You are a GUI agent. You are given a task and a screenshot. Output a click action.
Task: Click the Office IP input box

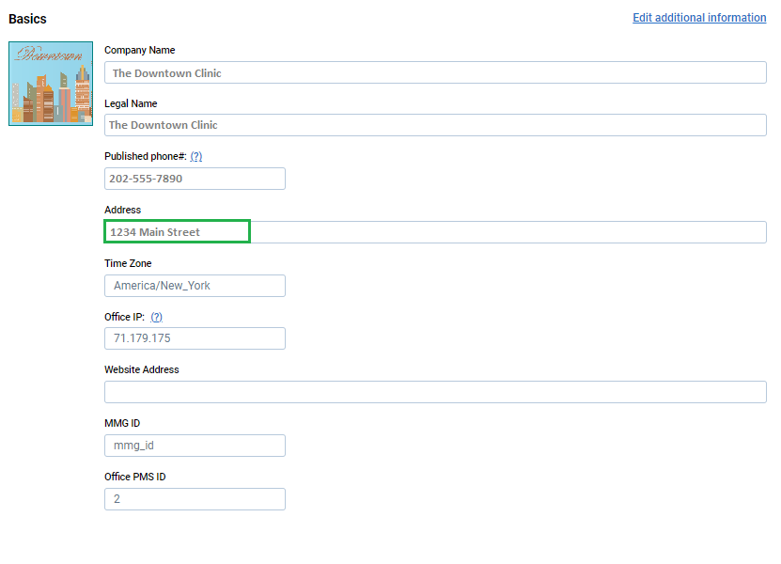[x=195, y=338]
